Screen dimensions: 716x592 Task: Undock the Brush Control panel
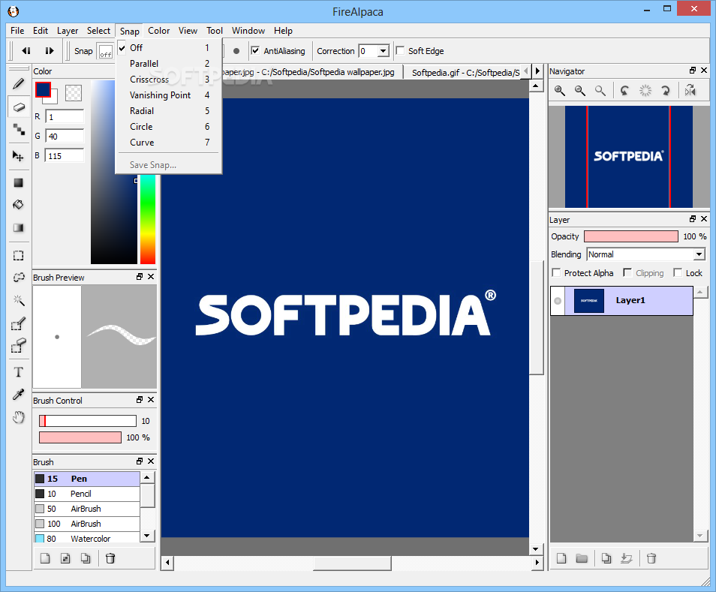140,399
